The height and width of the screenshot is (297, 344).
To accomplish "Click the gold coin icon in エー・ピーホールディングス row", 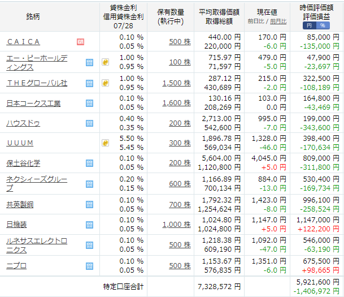I will point(105,62).
